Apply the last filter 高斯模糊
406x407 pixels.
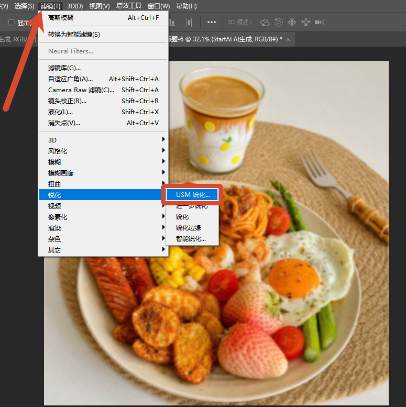click(103, 18)
